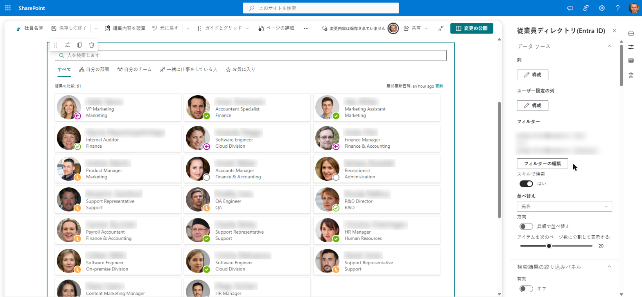This screenshot has height=297, width=642.
Task: Click the 変更の公開 button
Action: click(472, 28)
